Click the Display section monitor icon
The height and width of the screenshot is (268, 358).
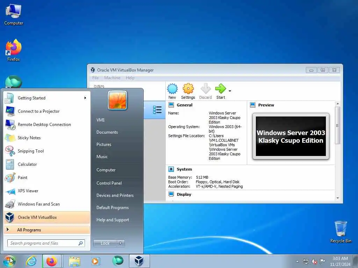tap(171, 194)
